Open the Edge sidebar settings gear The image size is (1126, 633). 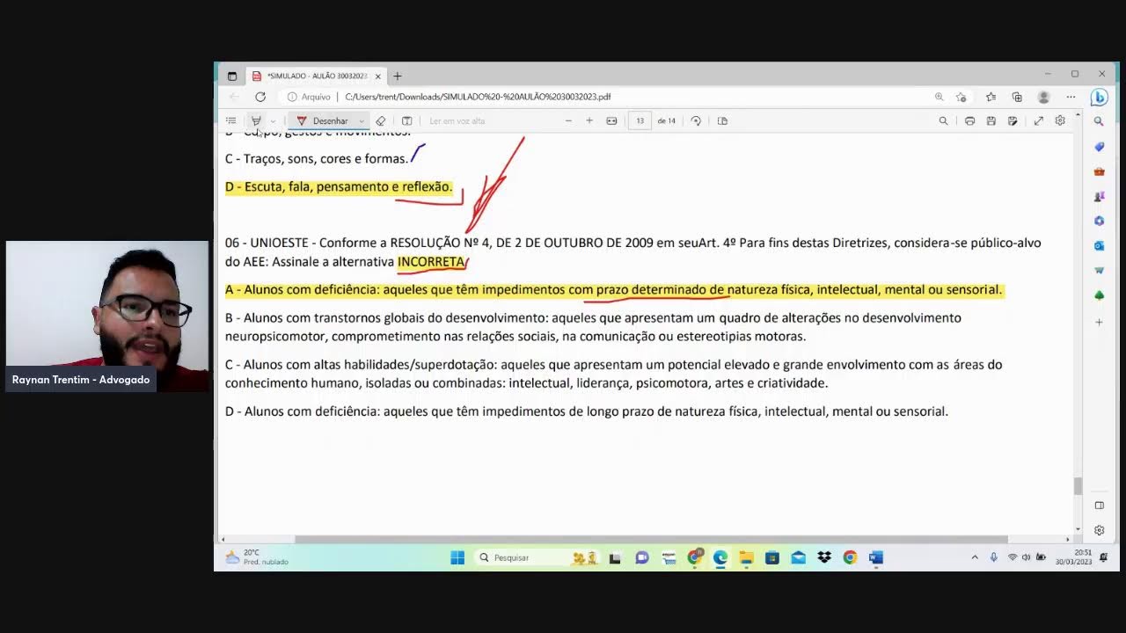click(x=1099, y=530)
